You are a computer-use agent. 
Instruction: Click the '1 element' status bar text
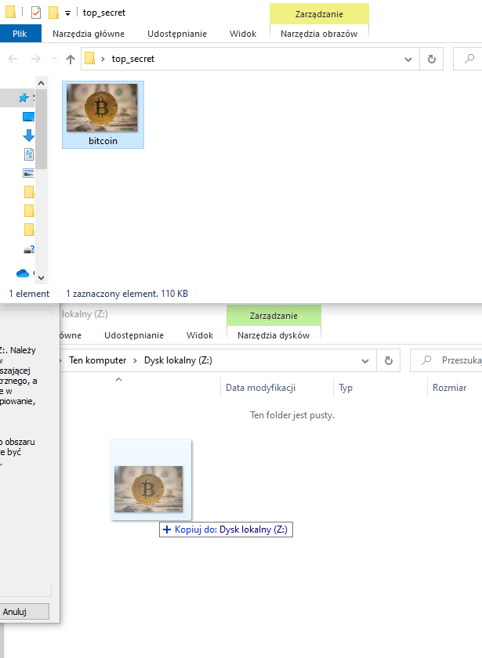click(29, 294)
